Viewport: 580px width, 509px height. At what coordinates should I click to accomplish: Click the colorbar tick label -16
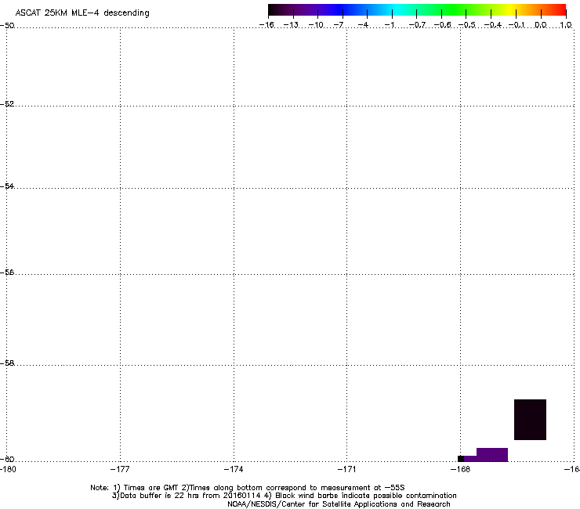266,25
